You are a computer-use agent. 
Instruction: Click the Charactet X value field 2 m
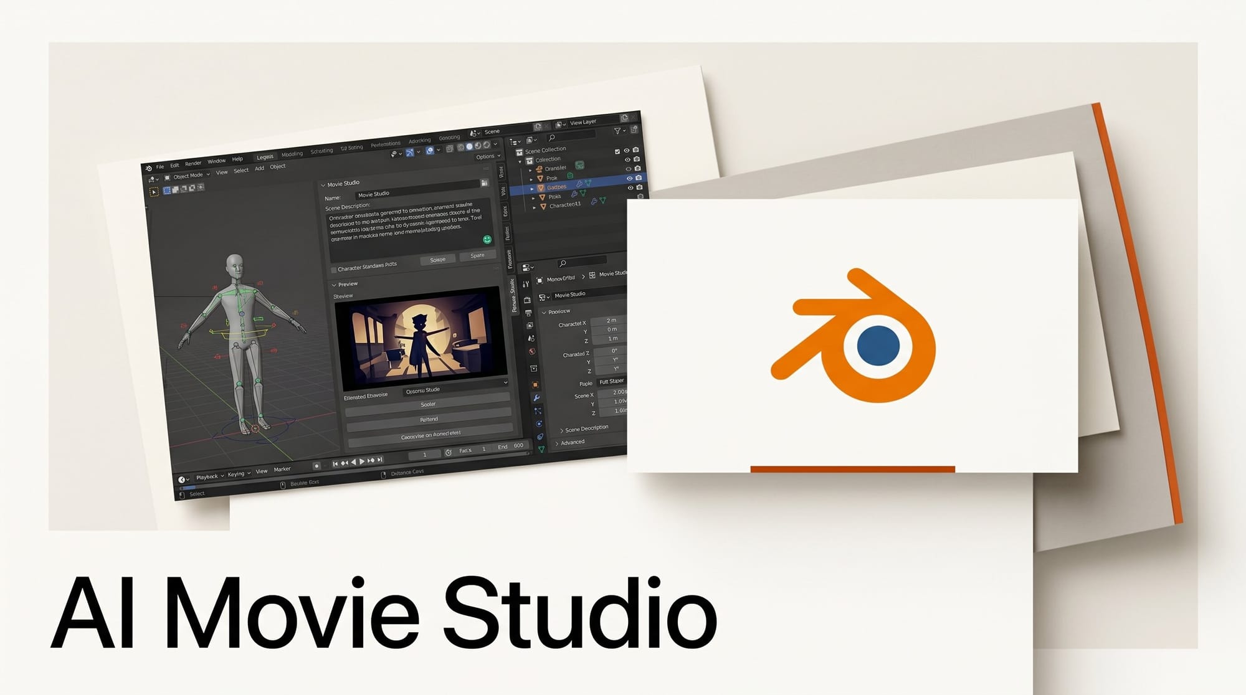pos(609,320)
